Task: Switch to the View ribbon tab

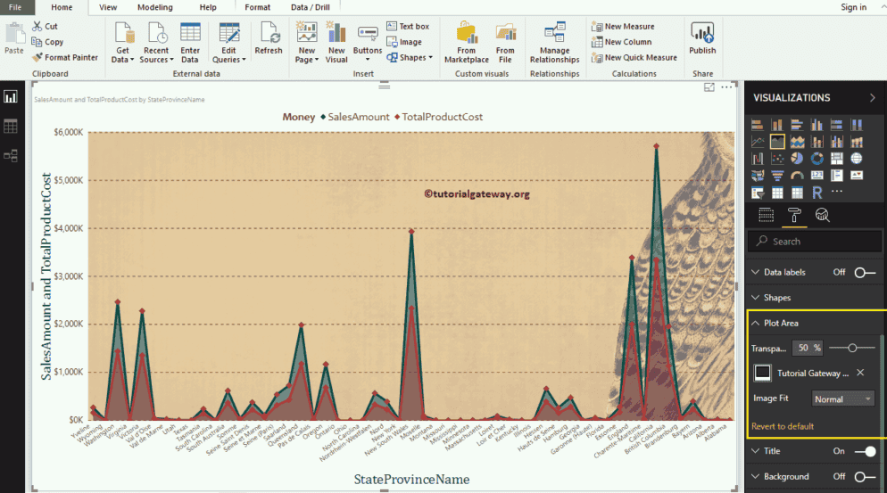Action: [x=108, y=7]
